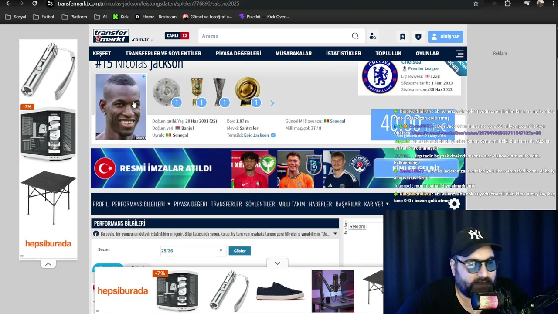
Task: Click the plus icon on player photo
Action: (143, 77)
